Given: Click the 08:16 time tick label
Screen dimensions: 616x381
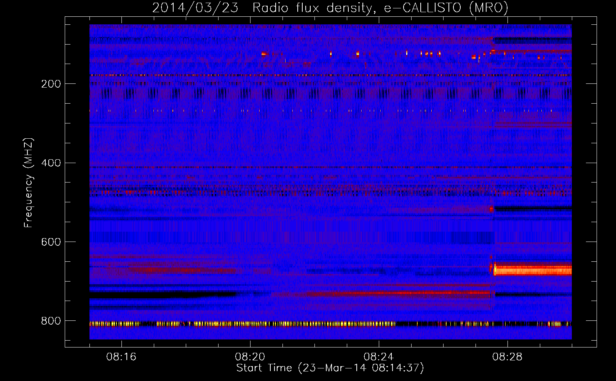Looking at the screenshot, I should (121, 357).
